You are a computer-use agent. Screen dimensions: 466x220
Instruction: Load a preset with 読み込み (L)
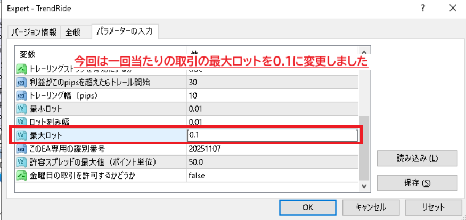coord(417,158)
